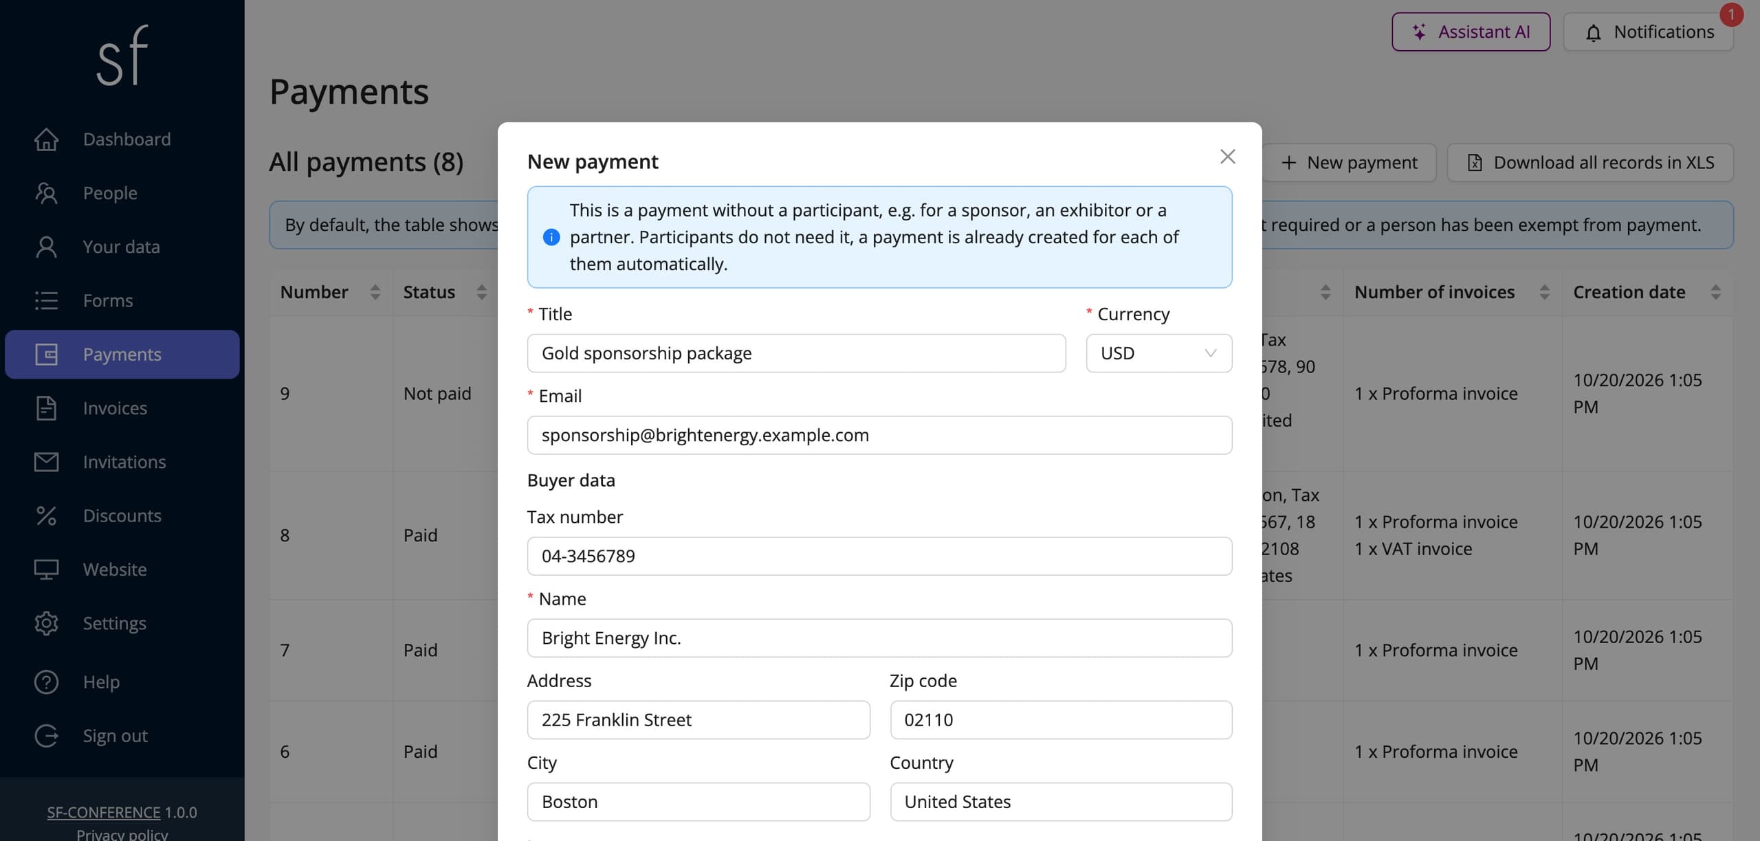Sort table by Number column

(x=375, y=292)
